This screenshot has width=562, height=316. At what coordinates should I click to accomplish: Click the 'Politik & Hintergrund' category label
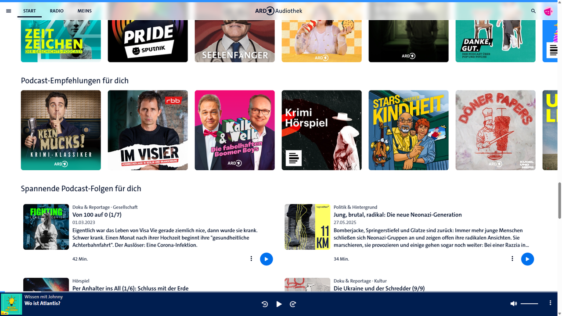(x=356, y=207)
